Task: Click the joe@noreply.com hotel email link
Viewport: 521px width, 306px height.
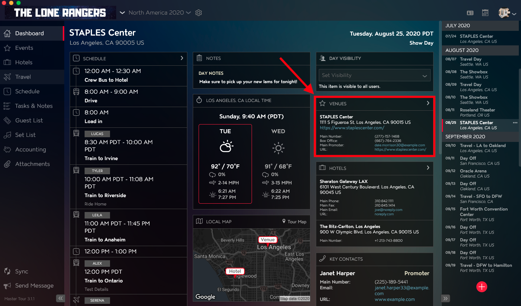Action: (x=388, y=210)
